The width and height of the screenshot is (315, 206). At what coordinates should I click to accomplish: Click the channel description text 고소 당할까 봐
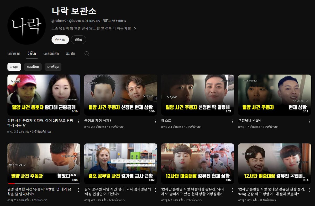tap(91, 29)
